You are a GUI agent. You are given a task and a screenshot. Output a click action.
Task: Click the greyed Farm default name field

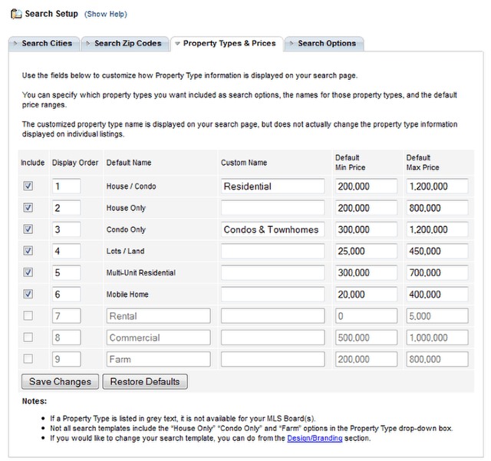click(159, 359)
